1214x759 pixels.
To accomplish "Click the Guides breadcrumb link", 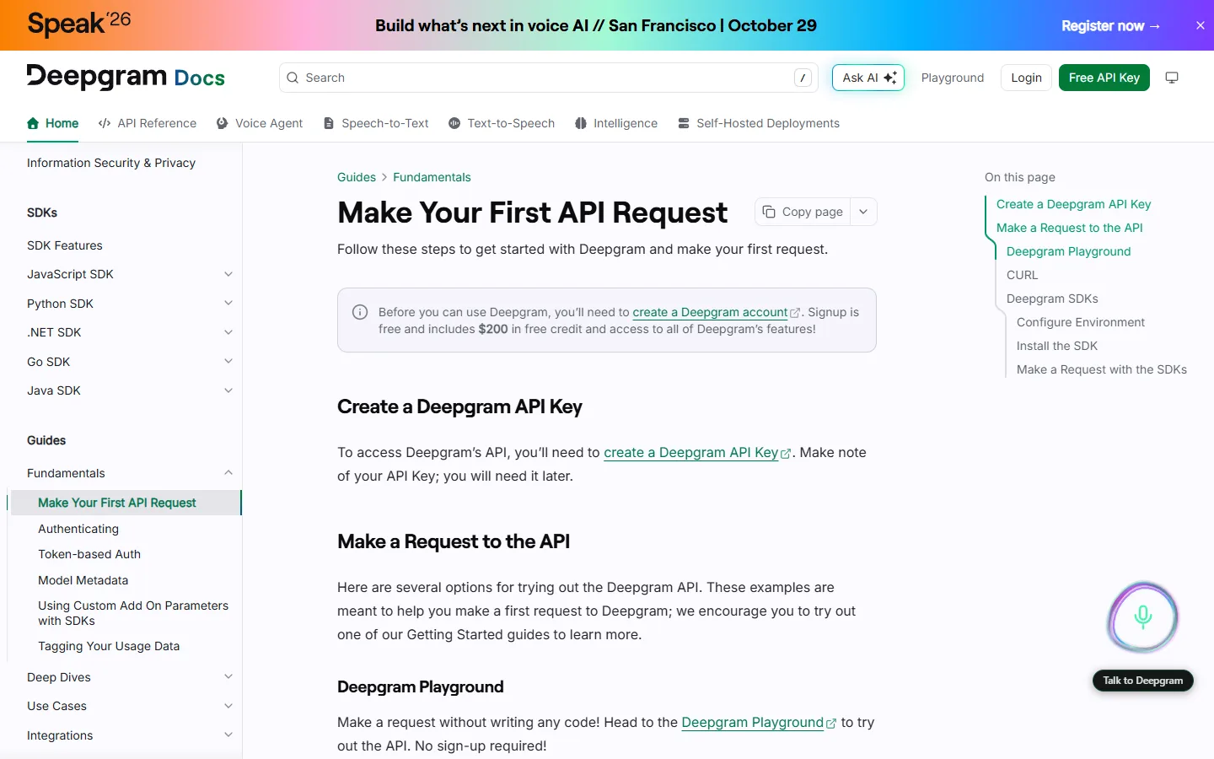I will point(357,177).
